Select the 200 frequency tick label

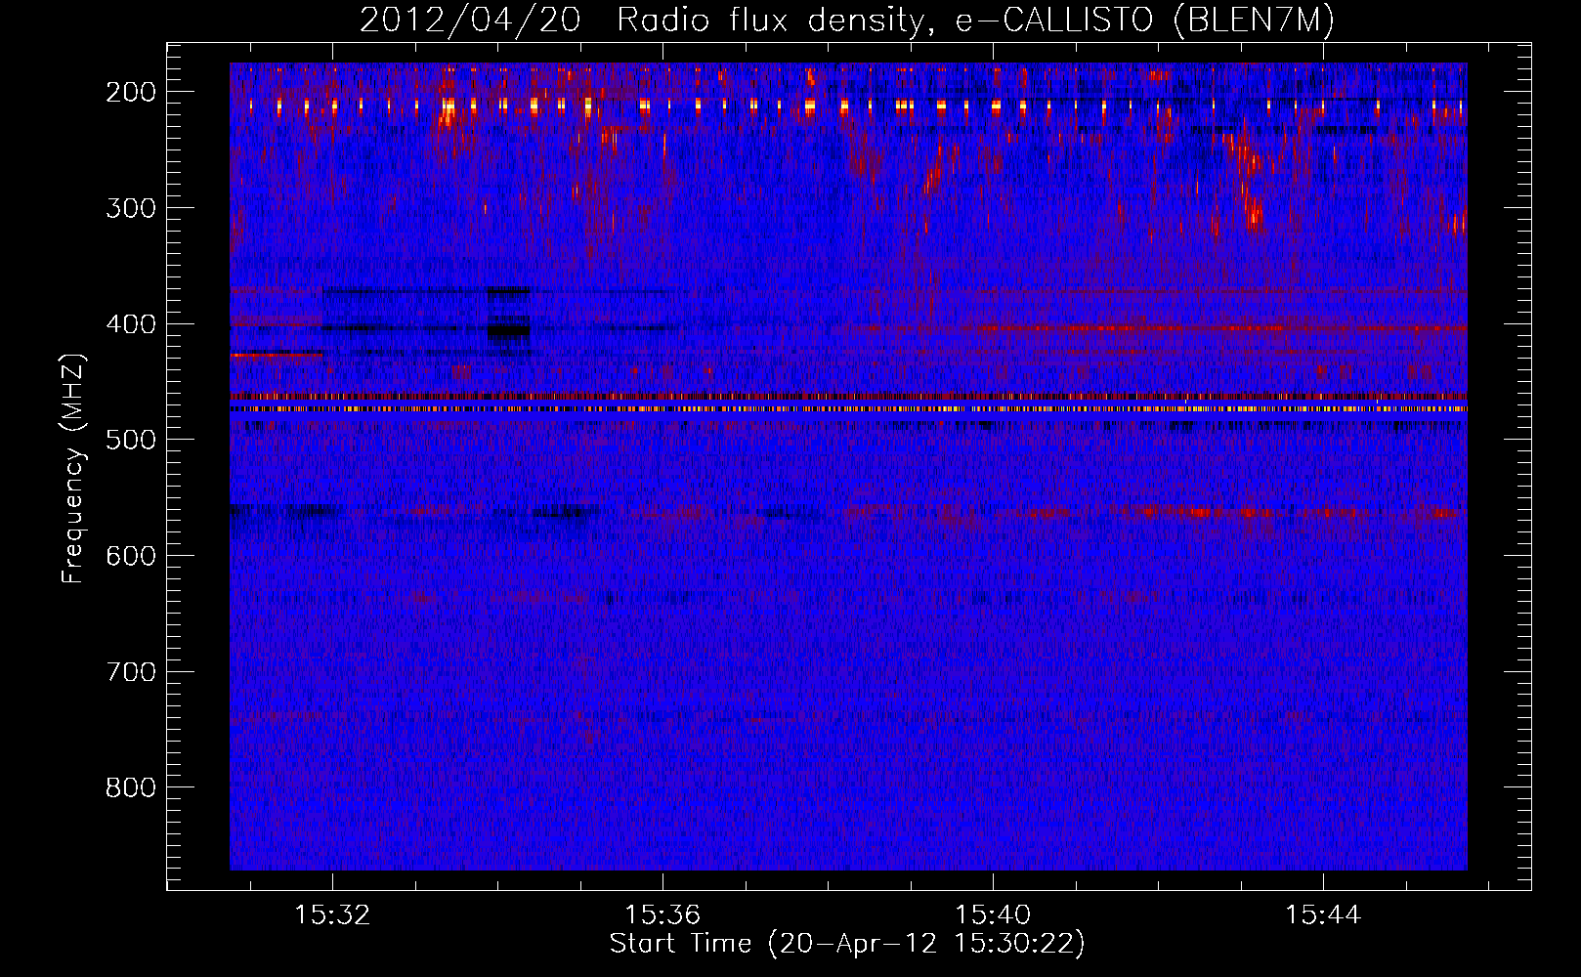point(131,92)
